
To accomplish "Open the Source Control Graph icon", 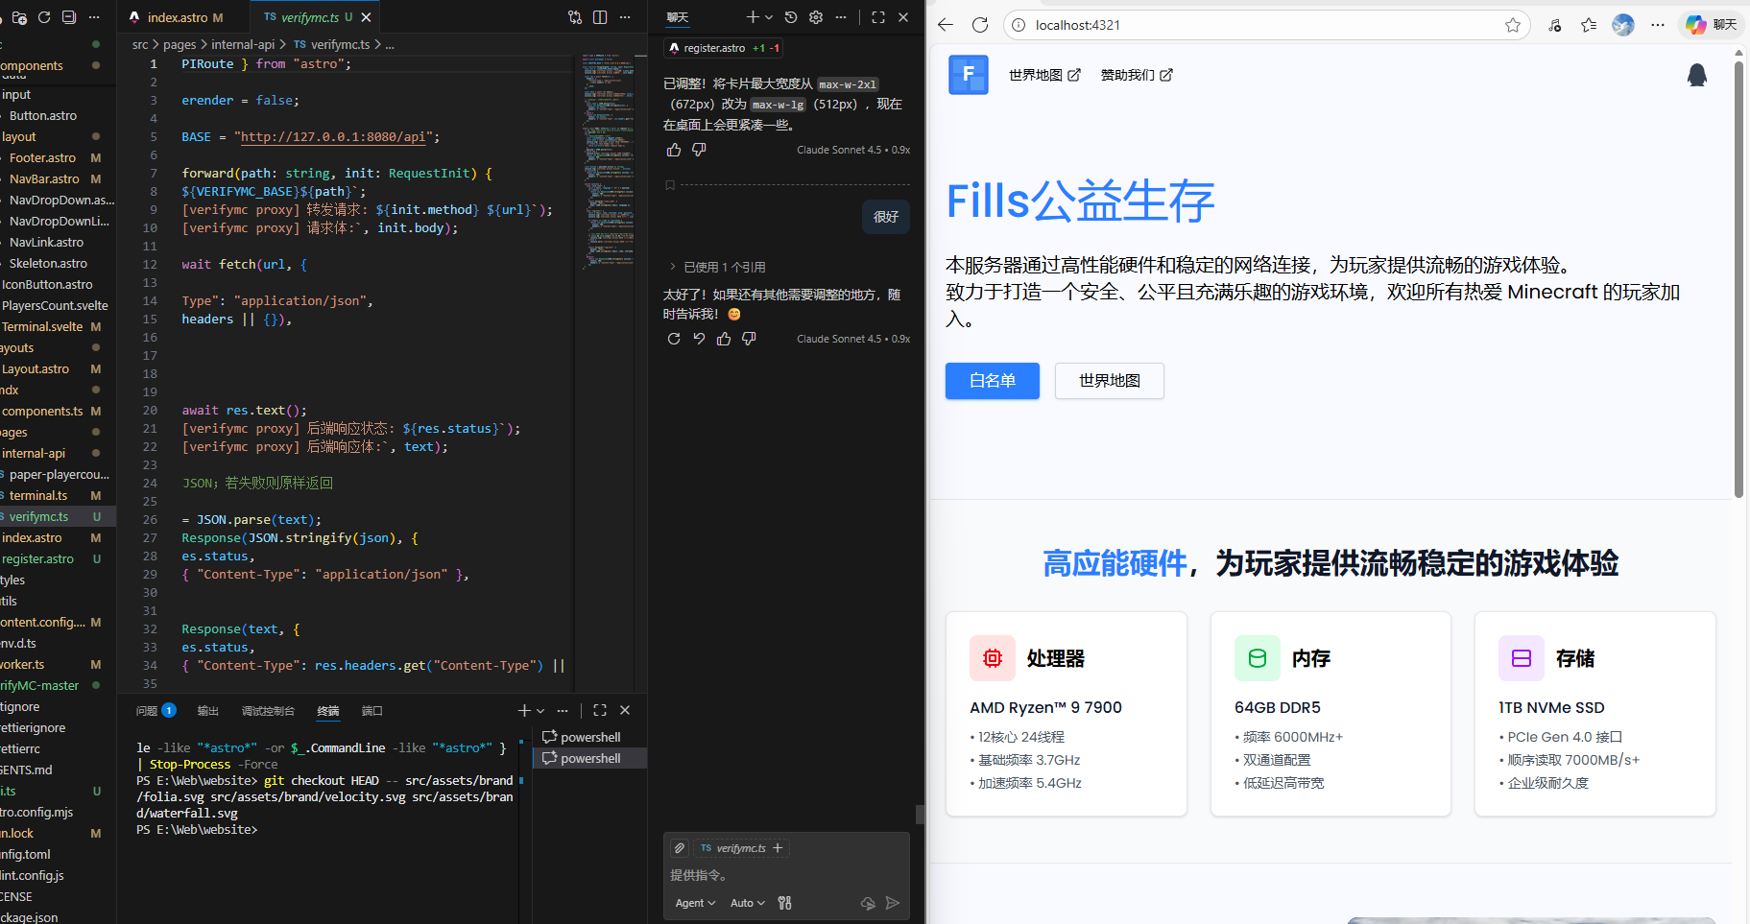I will pos(574,16).
